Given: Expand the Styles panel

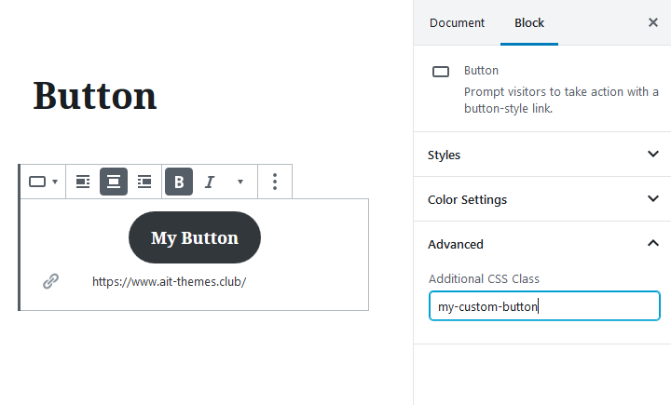Looking at the screenshot, I should [x=542, y=155].
